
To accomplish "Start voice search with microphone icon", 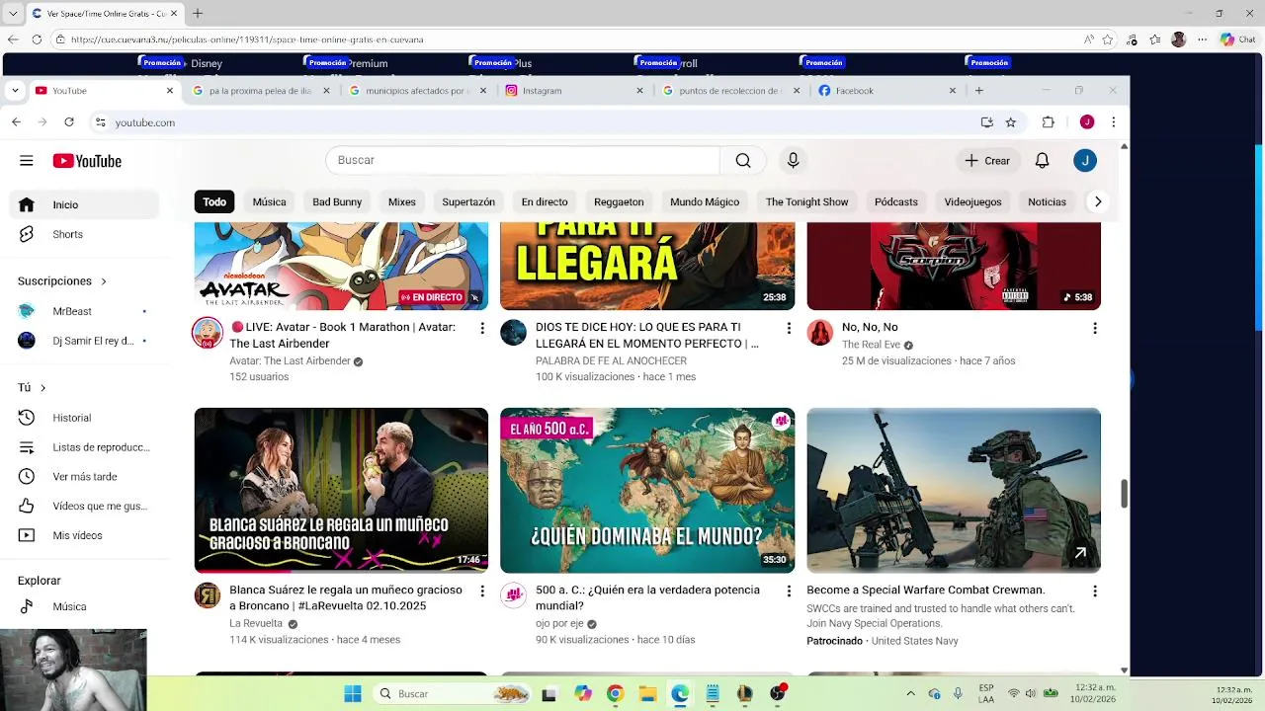I will (793, 160).
